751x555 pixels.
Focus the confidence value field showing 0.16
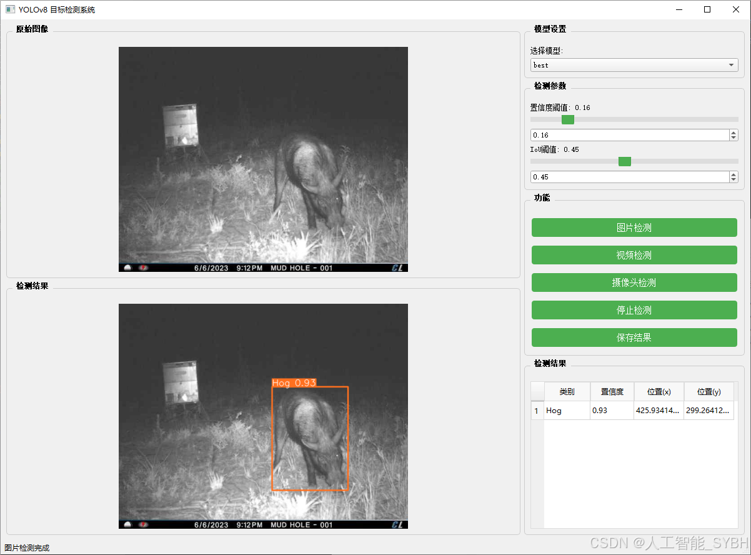pos(629,135)
